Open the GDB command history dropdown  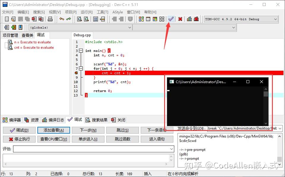(x=280, y=128)
